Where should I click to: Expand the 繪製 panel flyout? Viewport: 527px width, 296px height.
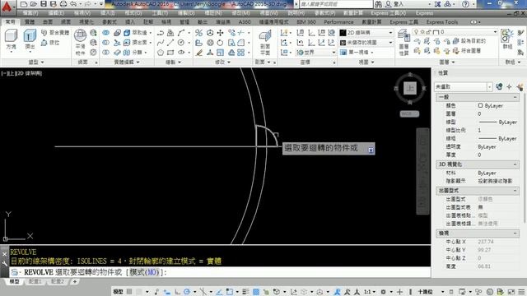point(174,62)
